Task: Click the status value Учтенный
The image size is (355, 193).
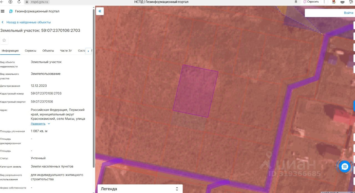Action: pos(38,158)
